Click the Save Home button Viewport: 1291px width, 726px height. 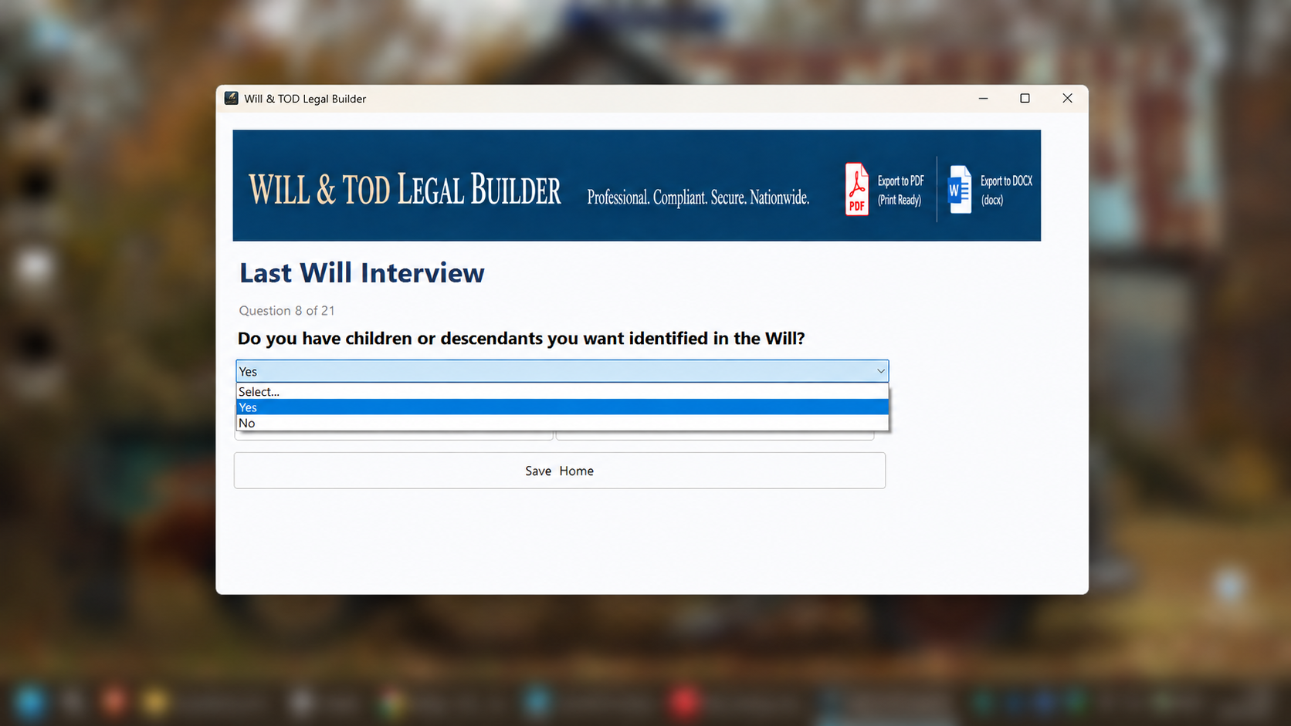560,471
